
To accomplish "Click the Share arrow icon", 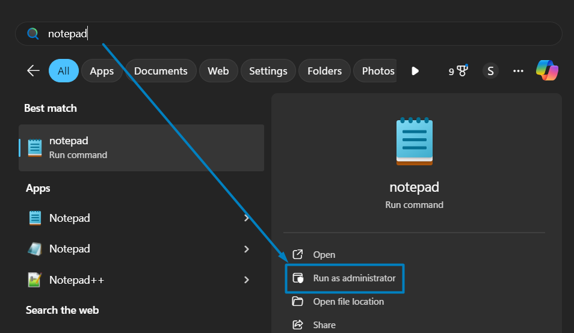I will click(298, 325).
